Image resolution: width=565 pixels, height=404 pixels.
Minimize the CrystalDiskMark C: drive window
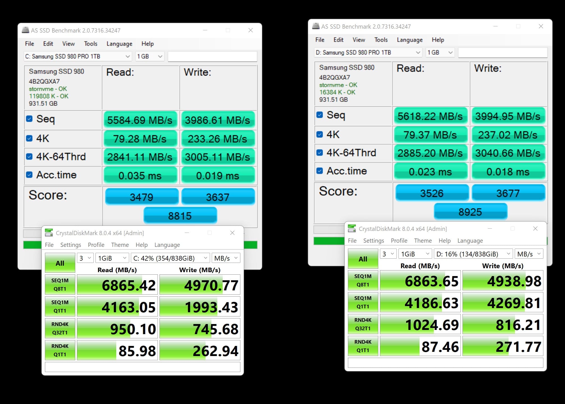[x=187, y=233]
